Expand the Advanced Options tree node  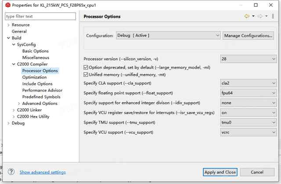(x=19, y=104)
